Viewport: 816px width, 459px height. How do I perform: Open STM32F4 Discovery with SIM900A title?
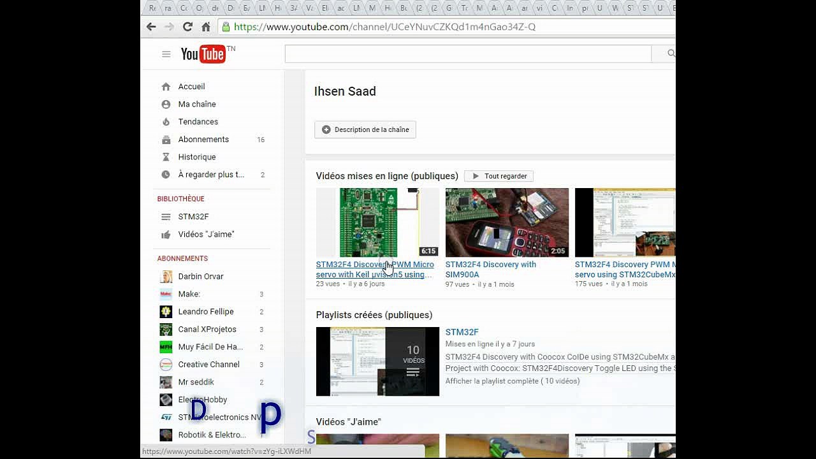[x=491, y=270]
